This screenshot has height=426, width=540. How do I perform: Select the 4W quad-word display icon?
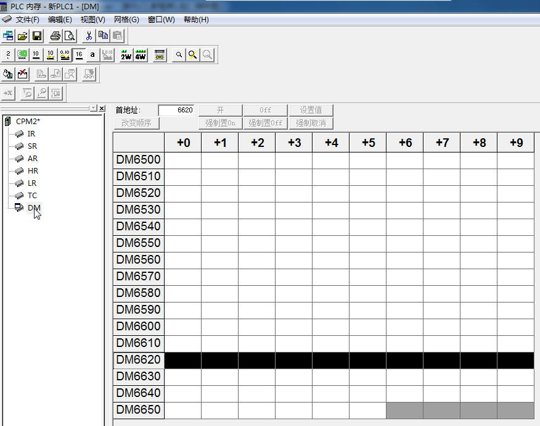click(x=141, y=55)
